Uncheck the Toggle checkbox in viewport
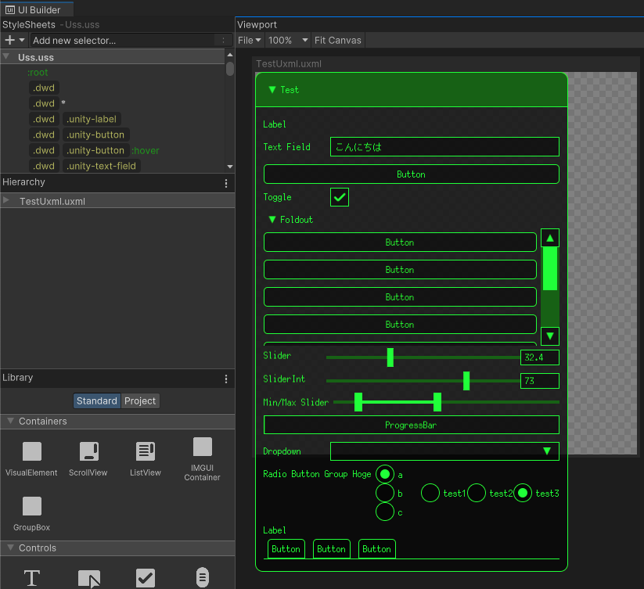This screenshot has width=644, height=589. coord(340,197)
